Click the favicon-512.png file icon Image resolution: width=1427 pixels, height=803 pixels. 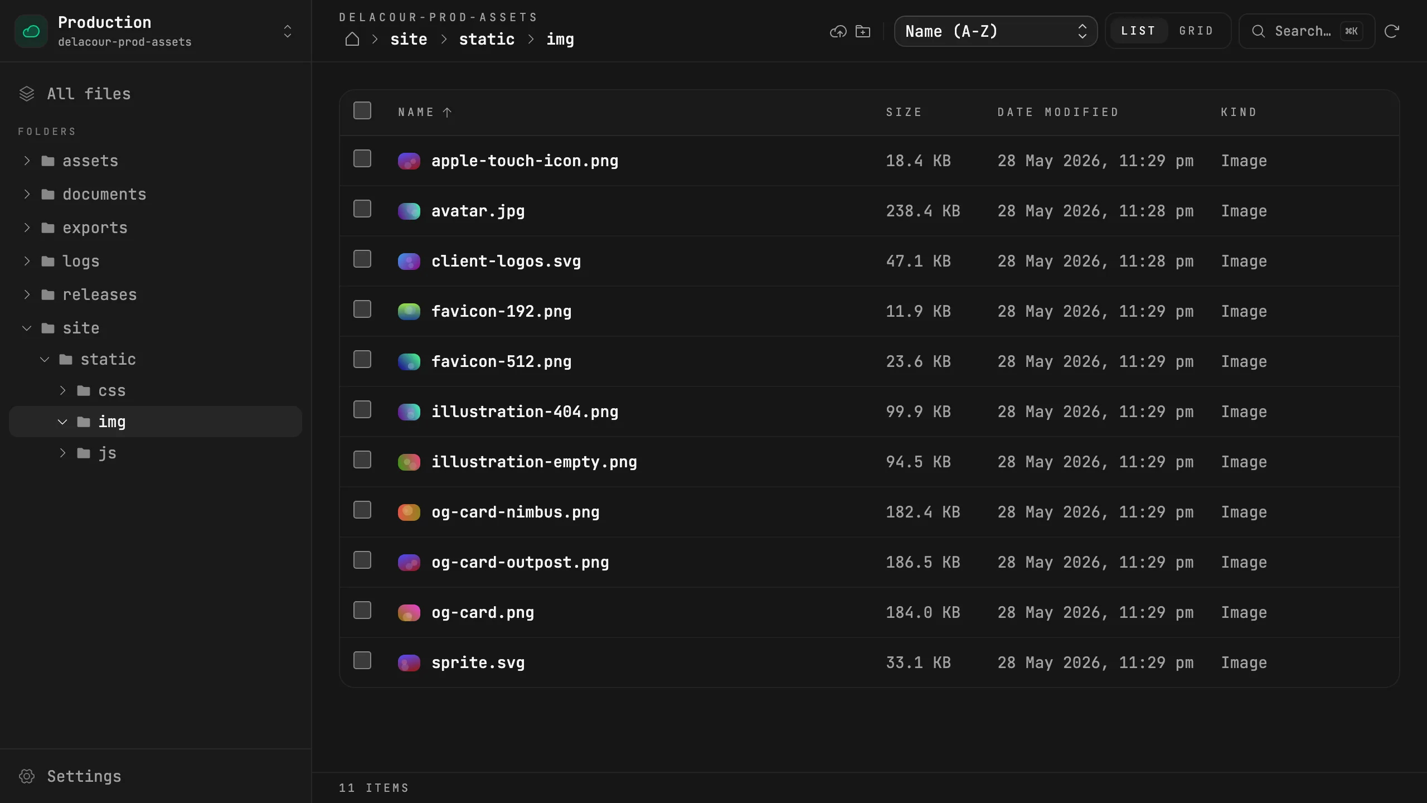coord(409,362)
